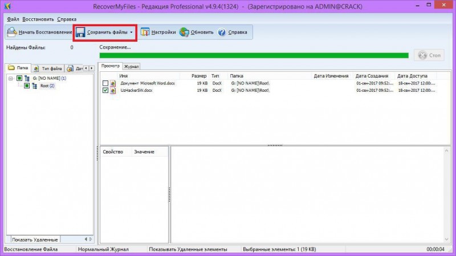
Task: Uncheck the UzHackerSW.docx checkbox
Action: coord(105,91)
